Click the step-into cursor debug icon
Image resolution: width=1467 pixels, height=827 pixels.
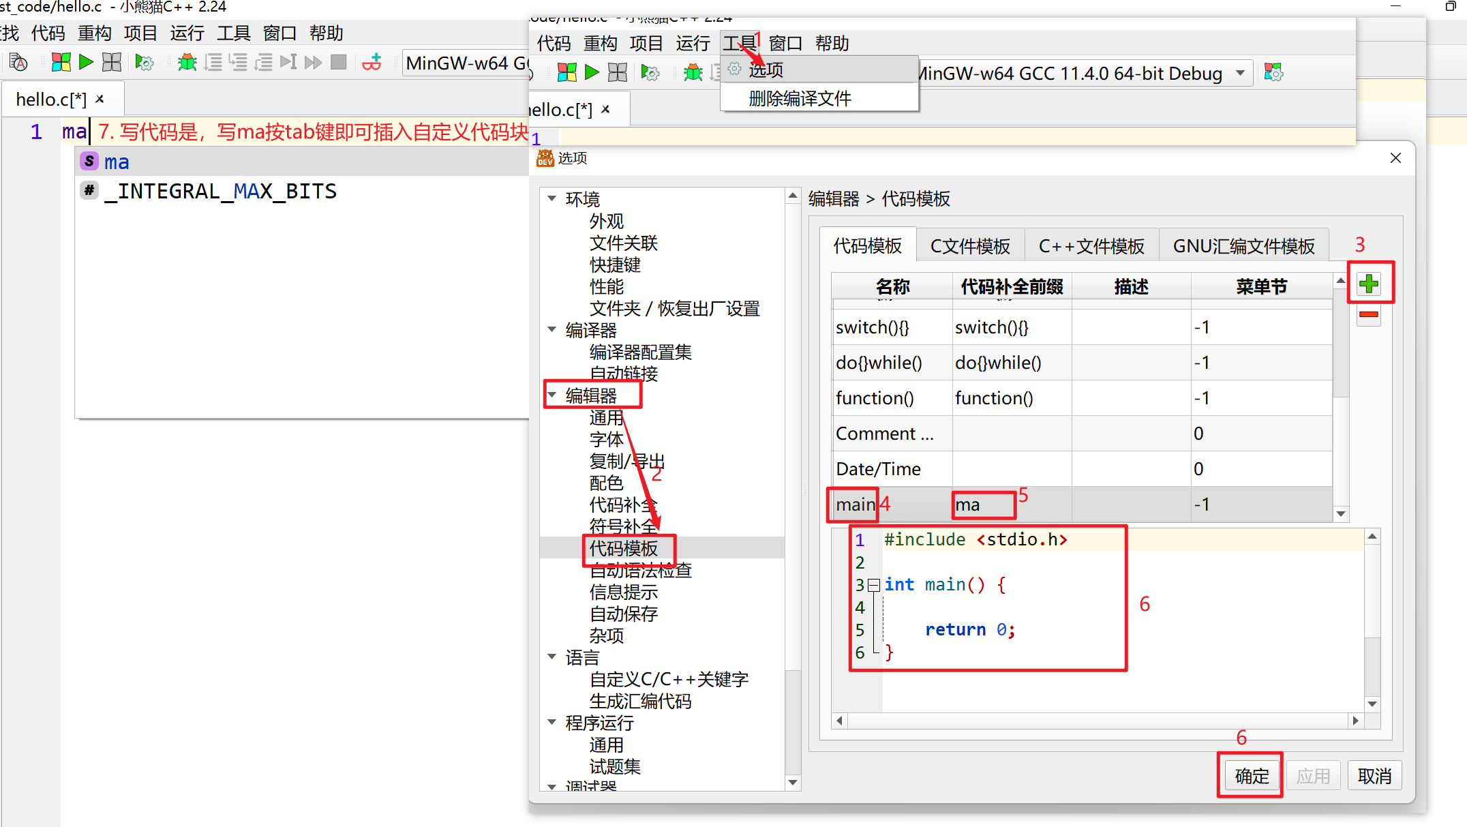click(288, 63)
